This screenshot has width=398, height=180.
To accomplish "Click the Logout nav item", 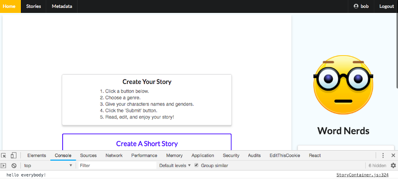I will (387, 6).
